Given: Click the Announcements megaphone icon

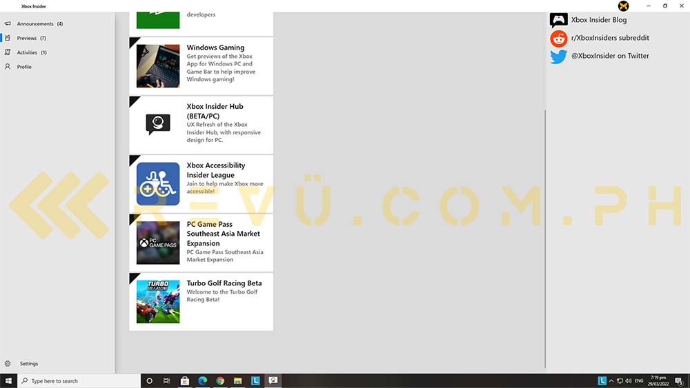Looking at the screenshot, I should click(x=8, y=23).
